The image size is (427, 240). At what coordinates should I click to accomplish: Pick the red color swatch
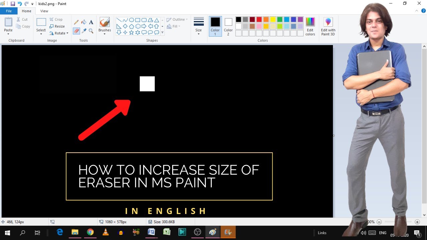pyautogui.click(x=259, y=19)
